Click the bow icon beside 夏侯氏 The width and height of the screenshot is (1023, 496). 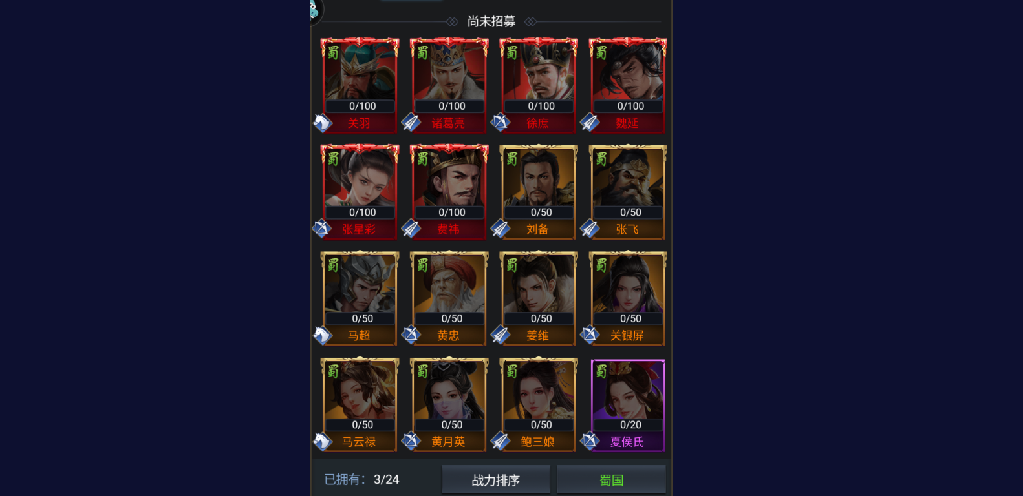click(590, 441)
